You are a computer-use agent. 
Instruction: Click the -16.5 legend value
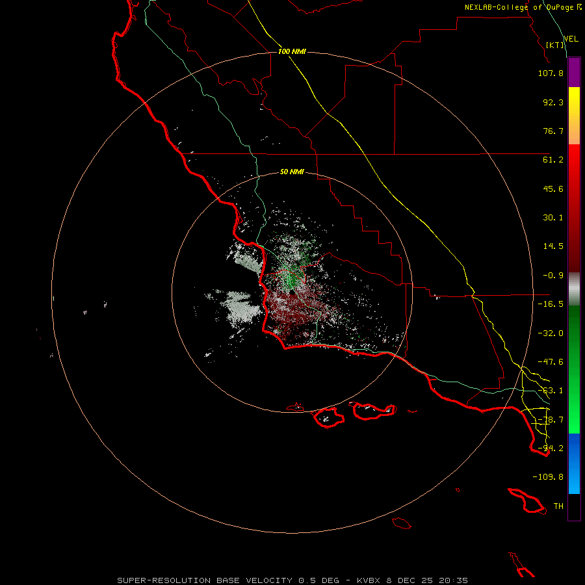[x=551, y=304]
